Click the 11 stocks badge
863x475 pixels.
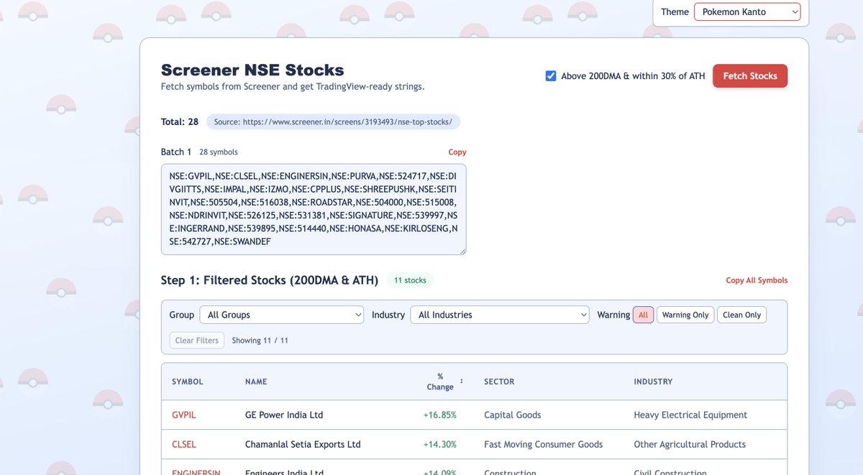410,280
